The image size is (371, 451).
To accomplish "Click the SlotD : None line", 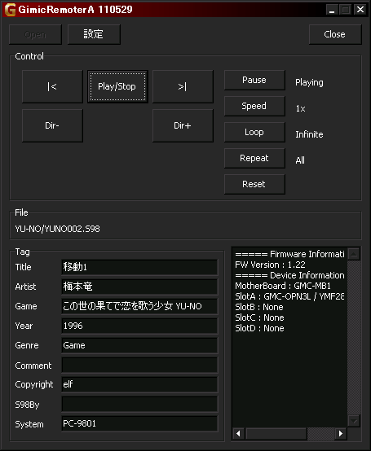I will pos(259,328).
